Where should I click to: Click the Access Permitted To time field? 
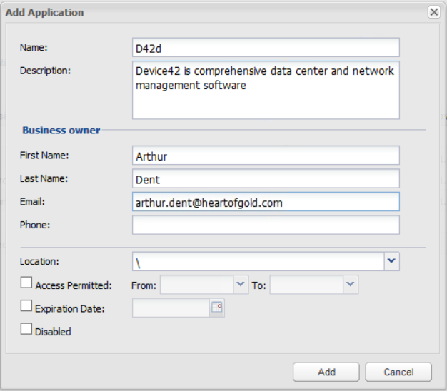[306, 284]
